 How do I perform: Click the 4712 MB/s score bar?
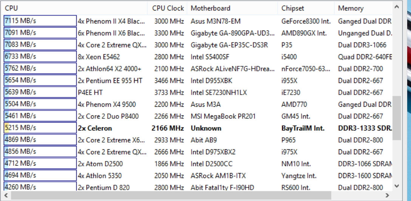tap(40, 164)
